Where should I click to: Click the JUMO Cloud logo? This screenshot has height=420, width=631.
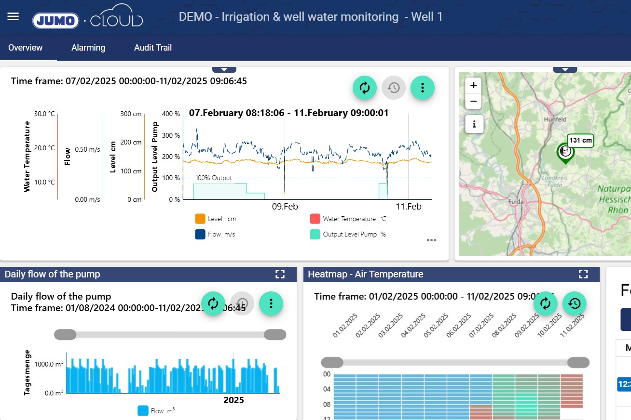point(87,18)
